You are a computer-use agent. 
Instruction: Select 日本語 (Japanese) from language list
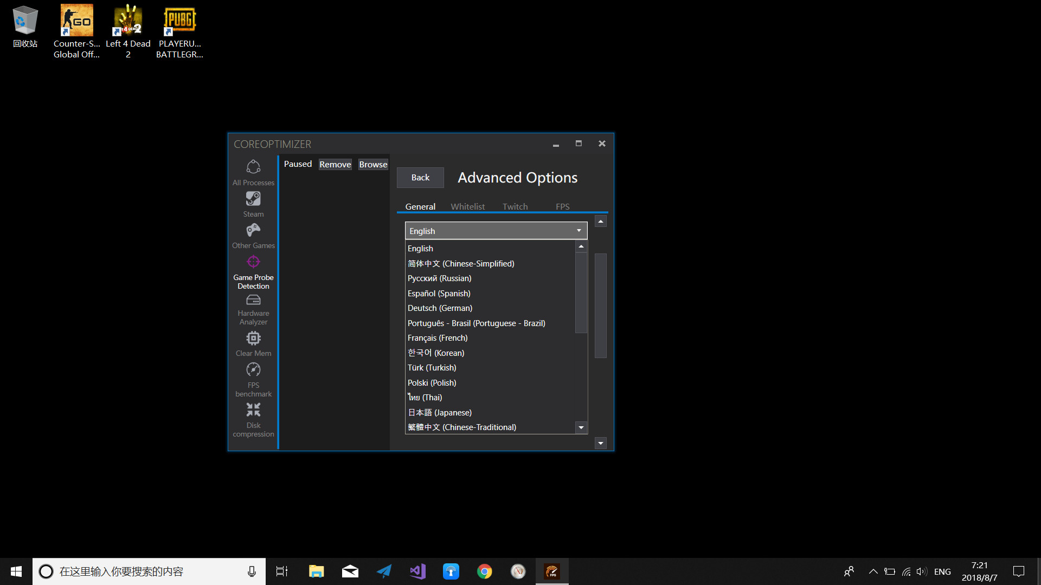click(439, 412)
